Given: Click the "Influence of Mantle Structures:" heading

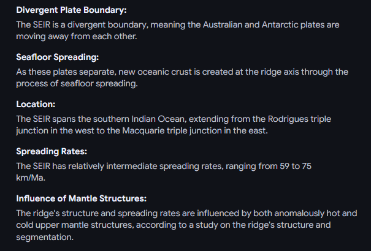Looking at the screenshot, I should pyautogui.click(x=82, y=198).
